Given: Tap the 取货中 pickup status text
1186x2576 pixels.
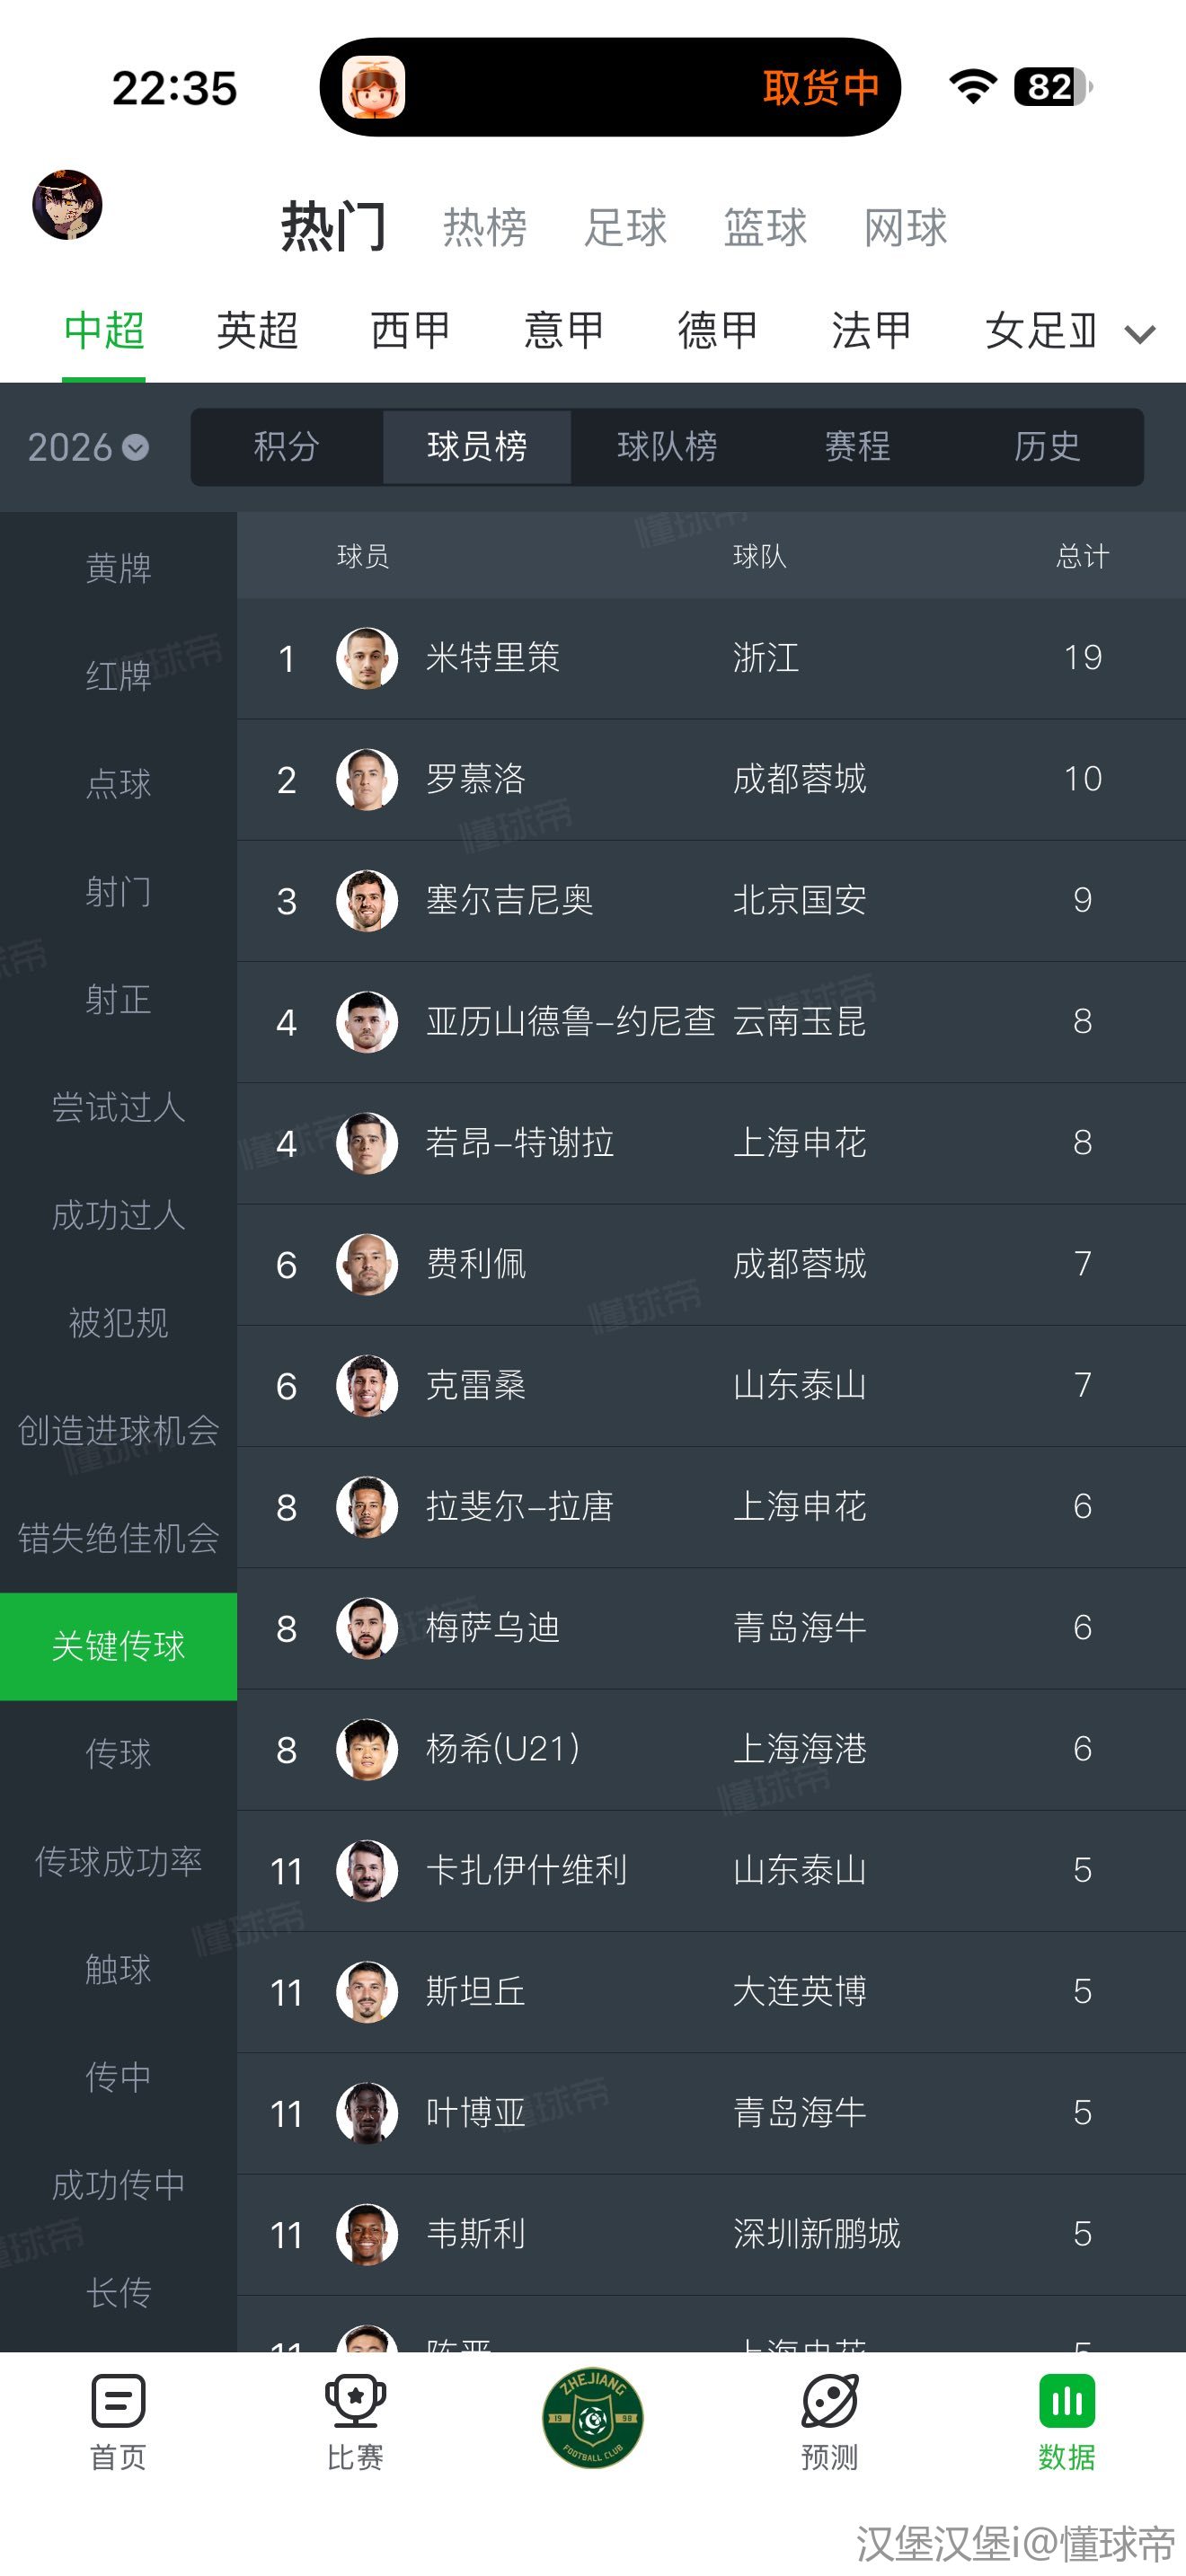Looking at the screenshot, I should coord(820,88).
